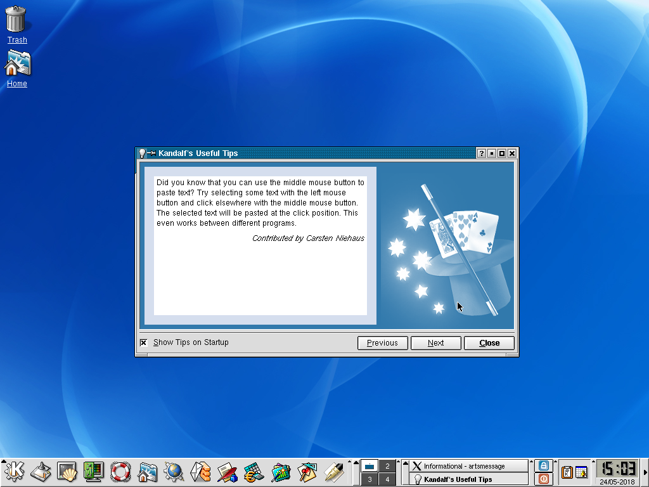Launch the Kate fountain pen icon
Image resolution: width=649 pixels, height=487 pixels.
click(x=334, y=472)
